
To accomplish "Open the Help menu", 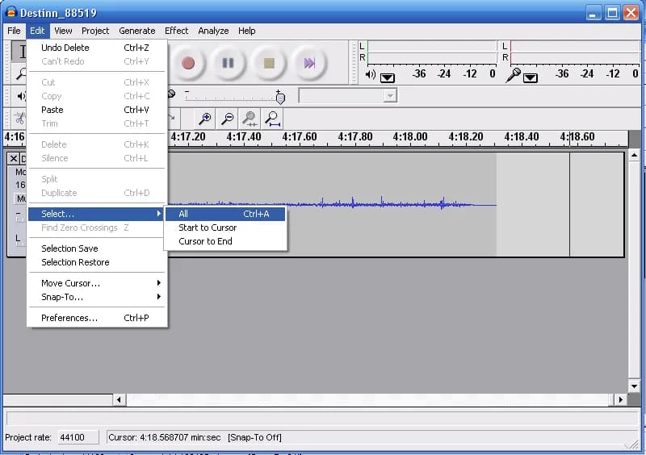I will click(247, 31).
